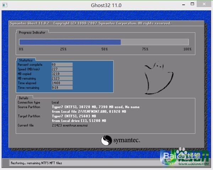Click the Target Partition label
The image size is (213, 170).
[x=29, y=116]
